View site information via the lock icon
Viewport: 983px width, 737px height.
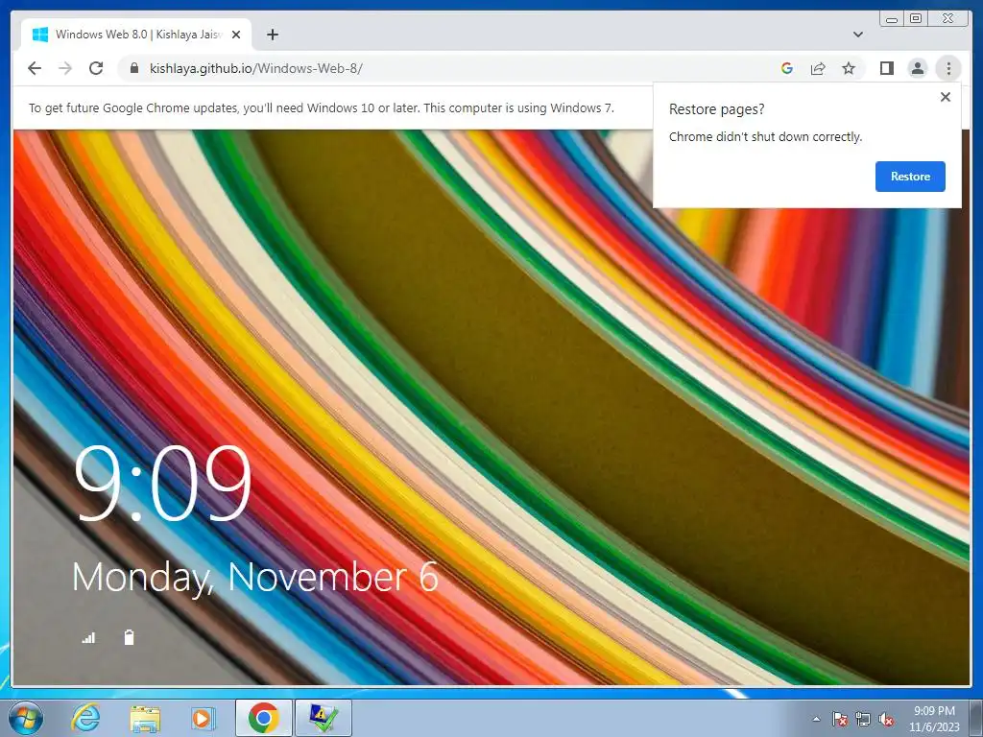pyautogui.click(x=133, y=68)
